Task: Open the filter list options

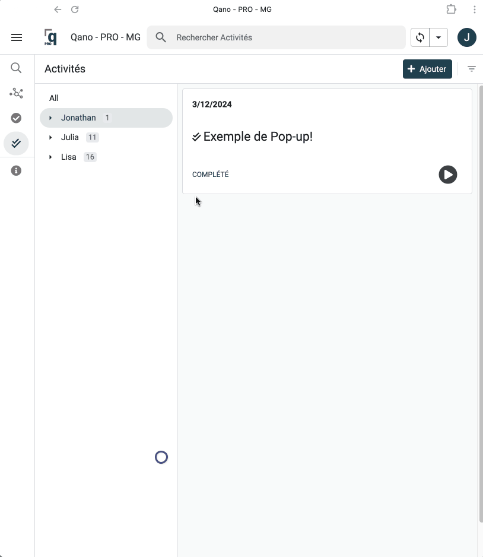Action: pyautogui.click(x=472, y=69)
